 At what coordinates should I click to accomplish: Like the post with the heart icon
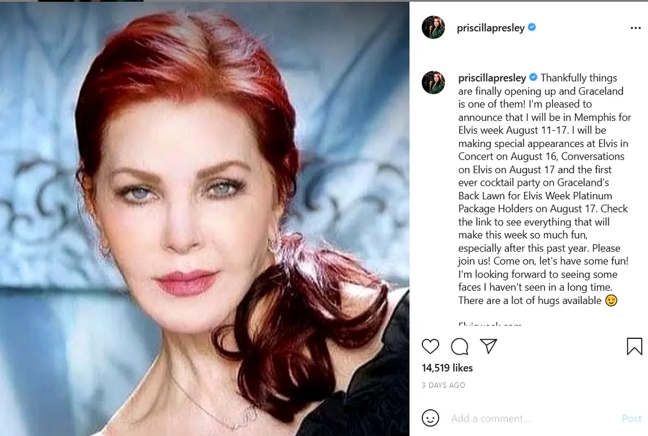(x=431, y=346)
